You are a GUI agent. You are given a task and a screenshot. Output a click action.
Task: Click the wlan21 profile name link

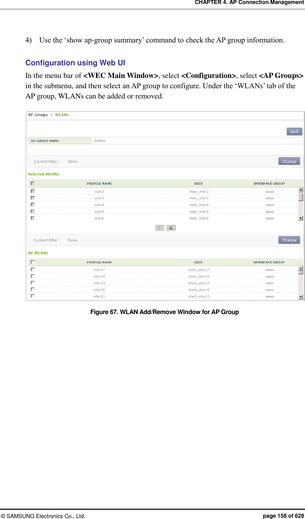click(x=99, y=296)
